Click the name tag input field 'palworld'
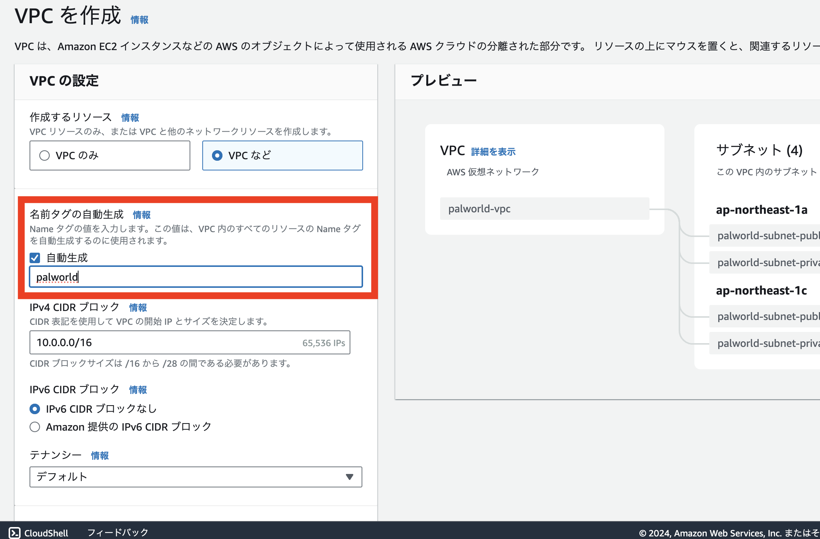Screen dimensions: 820x539 tap(196, 277)
